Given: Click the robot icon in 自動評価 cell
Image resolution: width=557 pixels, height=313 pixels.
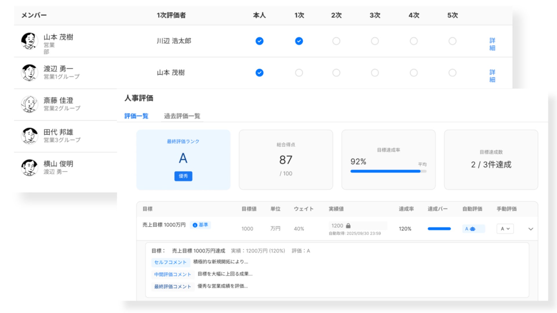Looking at the screenshot, I should point(473,229).
